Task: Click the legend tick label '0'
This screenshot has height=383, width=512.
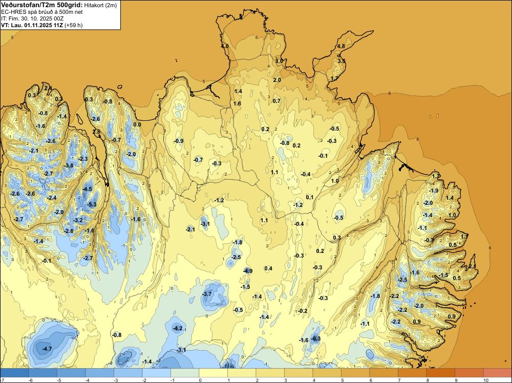Action: point(200,380)
